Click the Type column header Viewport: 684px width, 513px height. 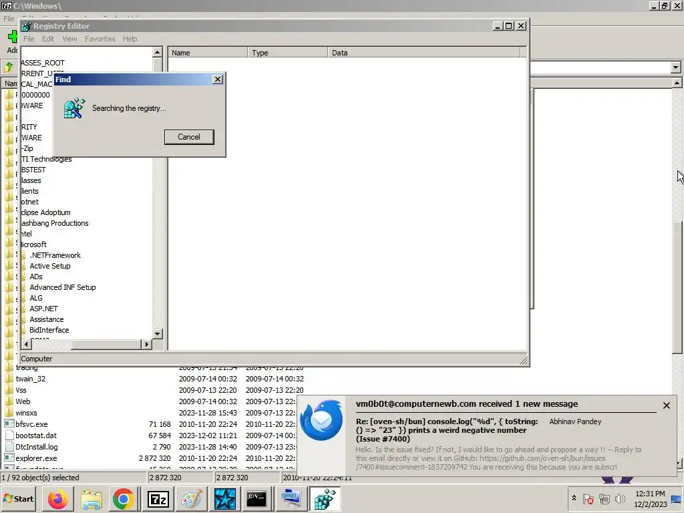click(287, 53)
